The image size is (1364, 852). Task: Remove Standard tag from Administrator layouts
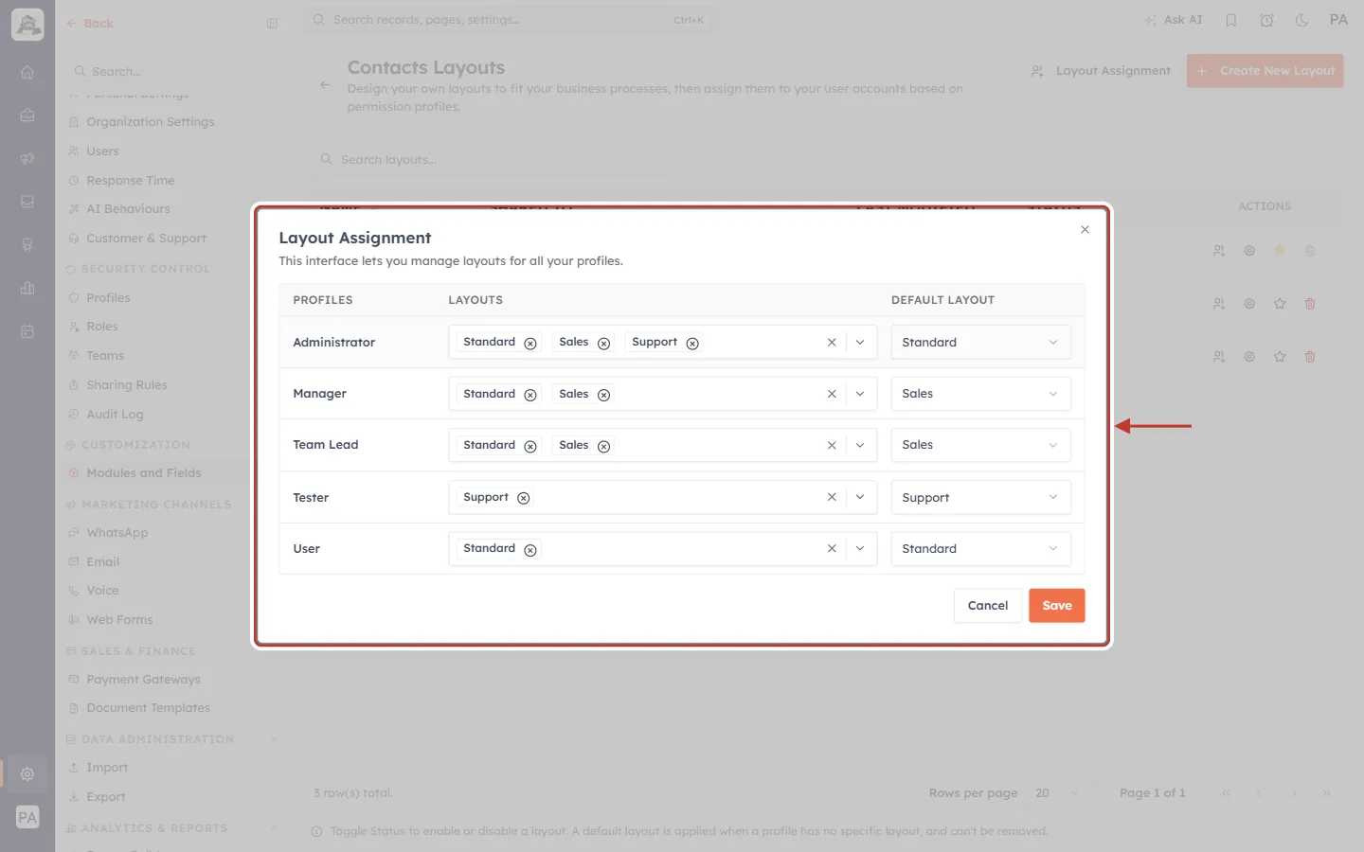[x=530, y=344]
